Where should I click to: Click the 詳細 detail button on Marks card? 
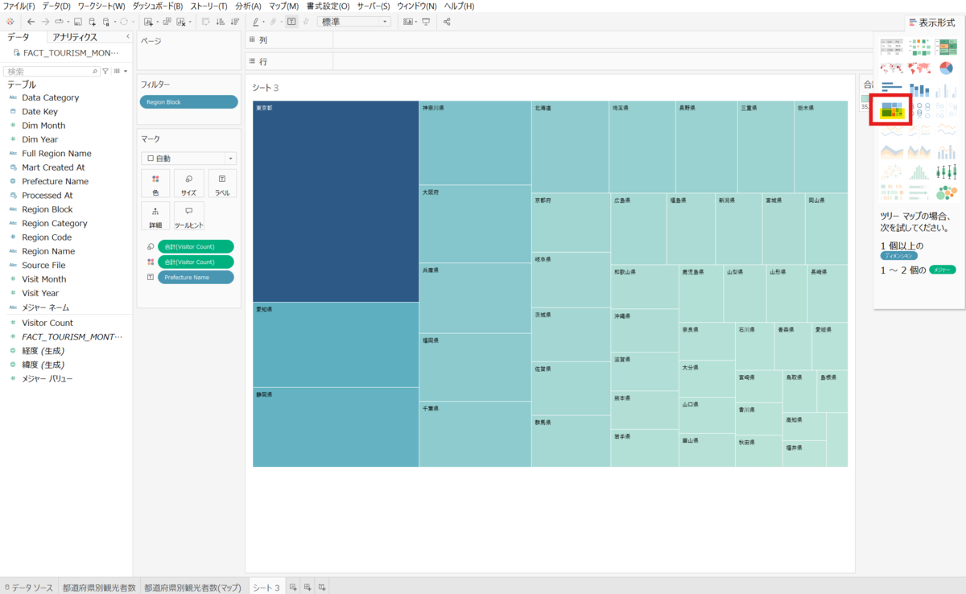click(155, 216)
